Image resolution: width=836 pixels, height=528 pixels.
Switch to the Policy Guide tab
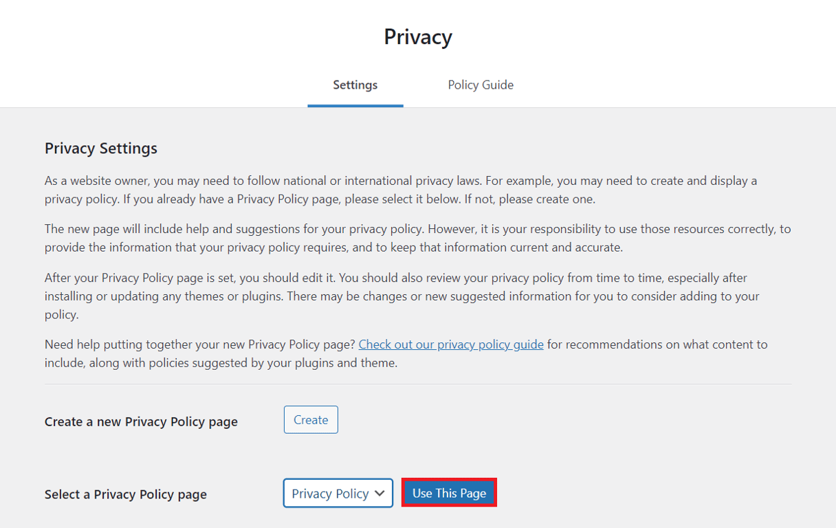480,85
